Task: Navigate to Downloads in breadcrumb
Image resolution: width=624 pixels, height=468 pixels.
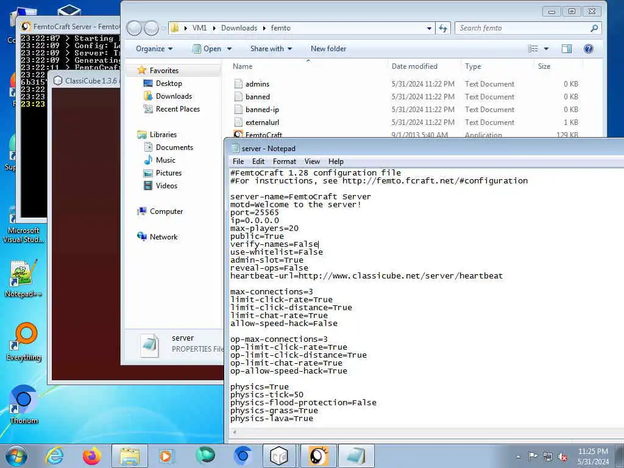Action: tap(239, 28)
